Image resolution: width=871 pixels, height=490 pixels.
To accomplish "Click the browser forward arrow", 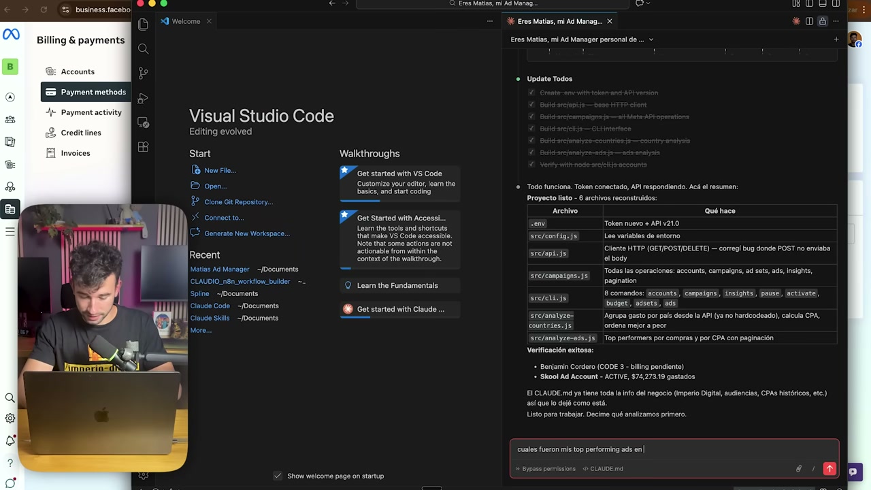I will [25, 10].
